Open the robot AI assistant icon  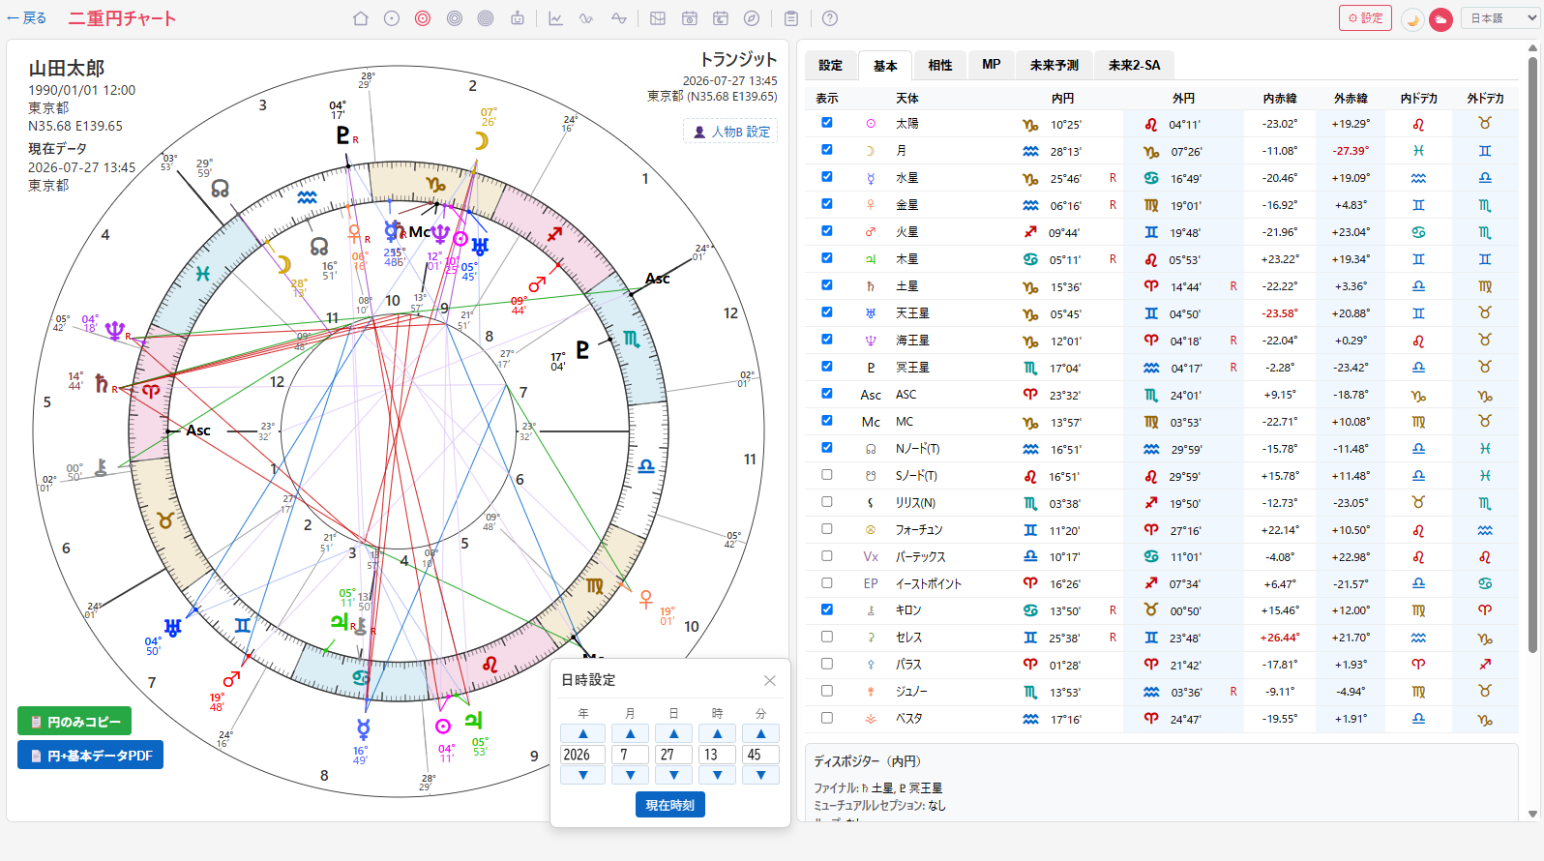click(518, 18)
